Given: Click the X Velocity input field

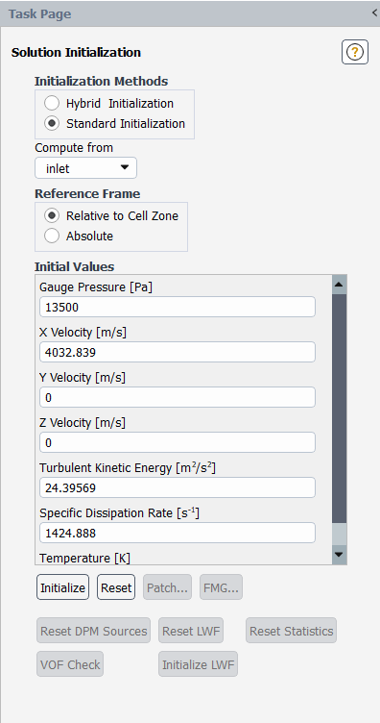Looking at the screenshot, I should 178,352.
